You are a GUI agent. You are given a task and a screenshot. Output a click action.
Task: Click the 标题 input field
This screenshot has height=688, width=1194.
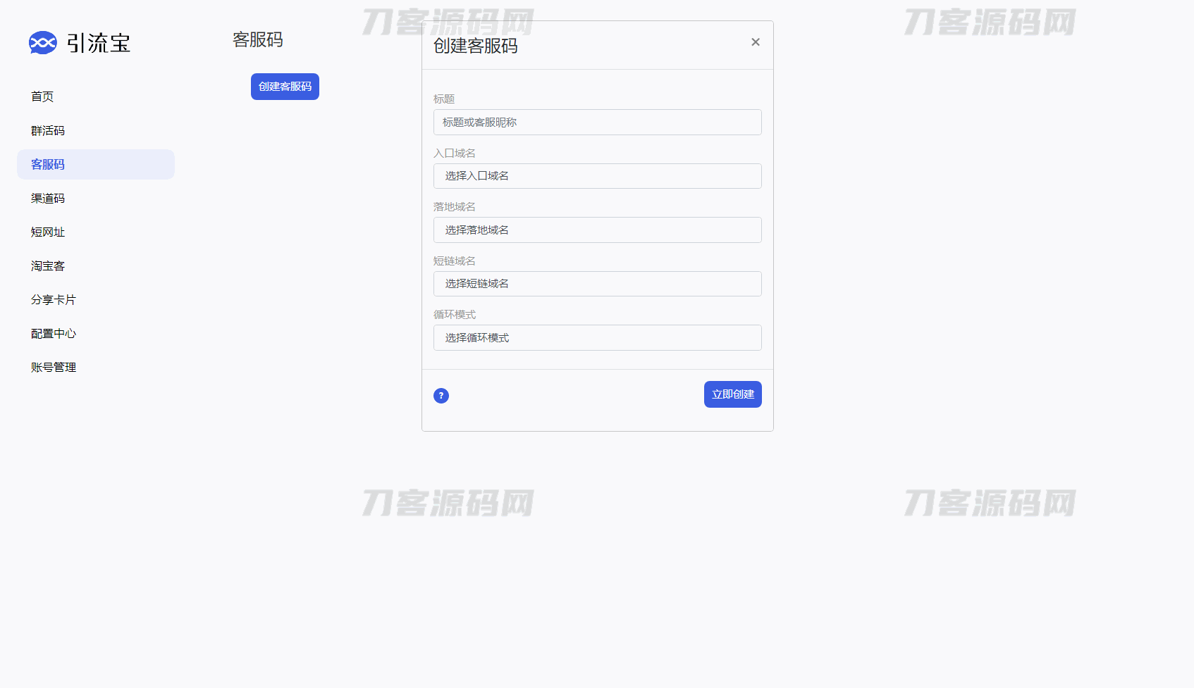click(597, 123)
